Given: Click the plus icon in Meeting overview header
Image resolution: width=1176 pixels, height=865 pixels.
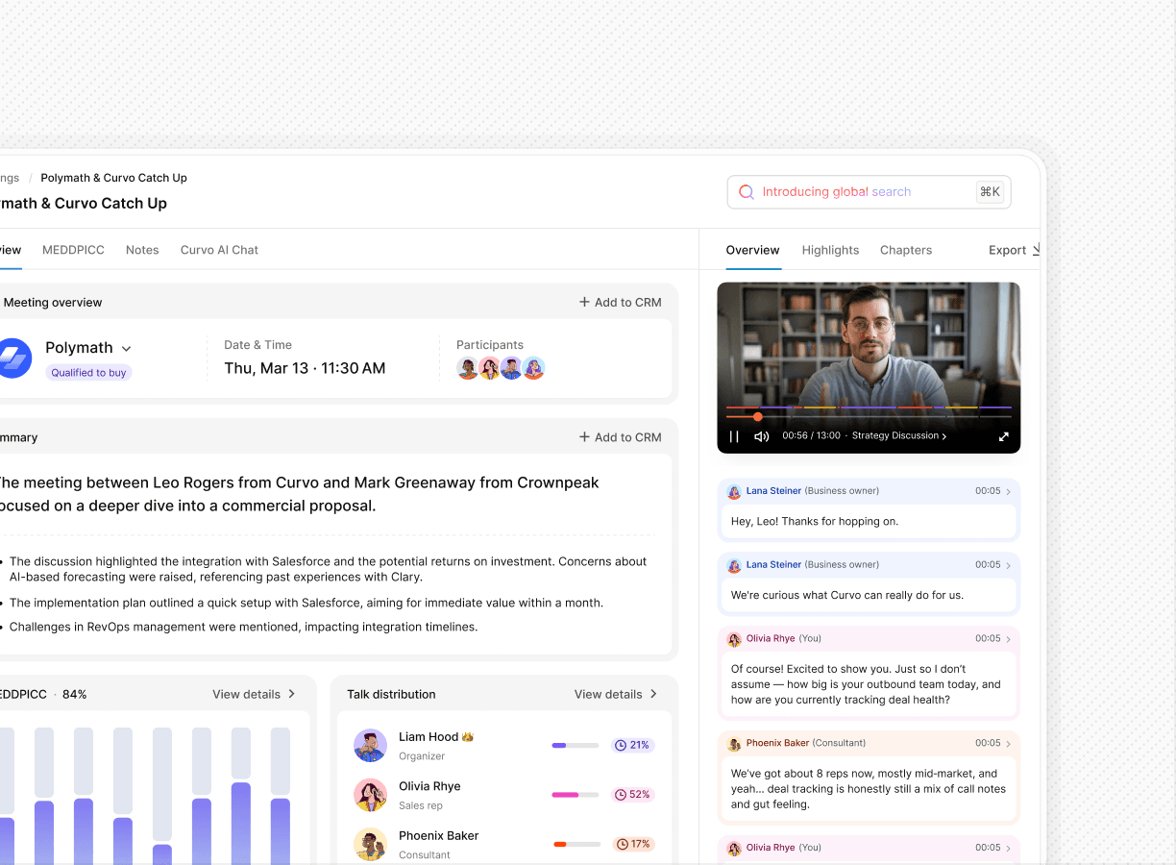Looking at the screenshot, I should pos(584,302).
